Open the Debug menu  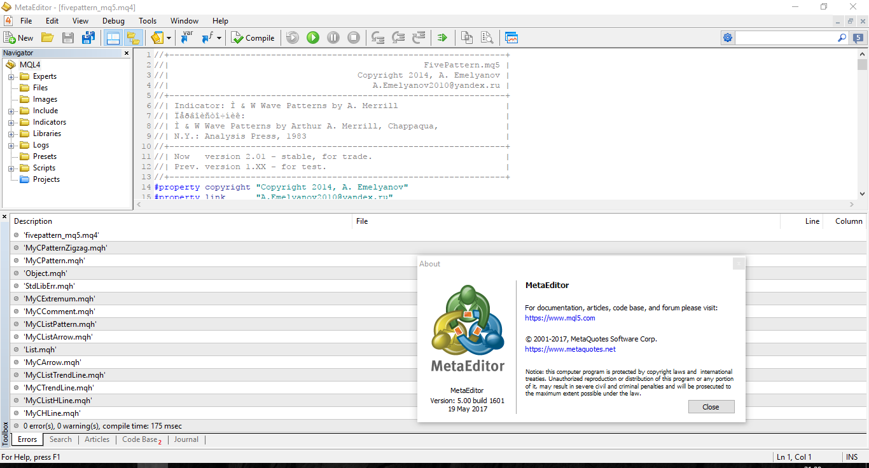click(x=113, y=21)
